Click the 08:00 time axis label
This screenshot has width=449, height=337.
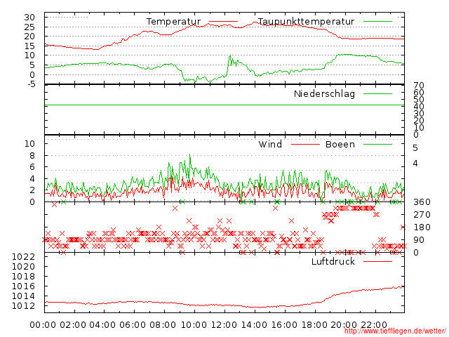click(x=163, y=325)
